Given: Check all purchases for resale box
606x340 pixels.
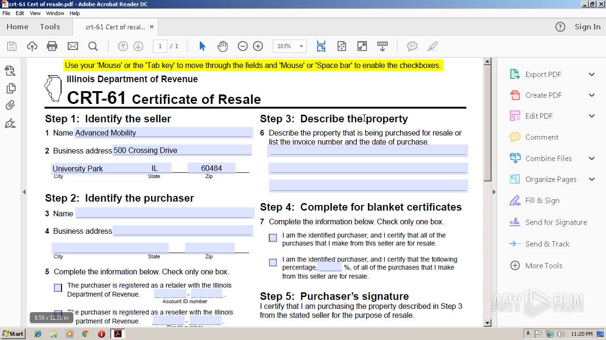Looking at the screenshot, I should (x=273, y=238).
